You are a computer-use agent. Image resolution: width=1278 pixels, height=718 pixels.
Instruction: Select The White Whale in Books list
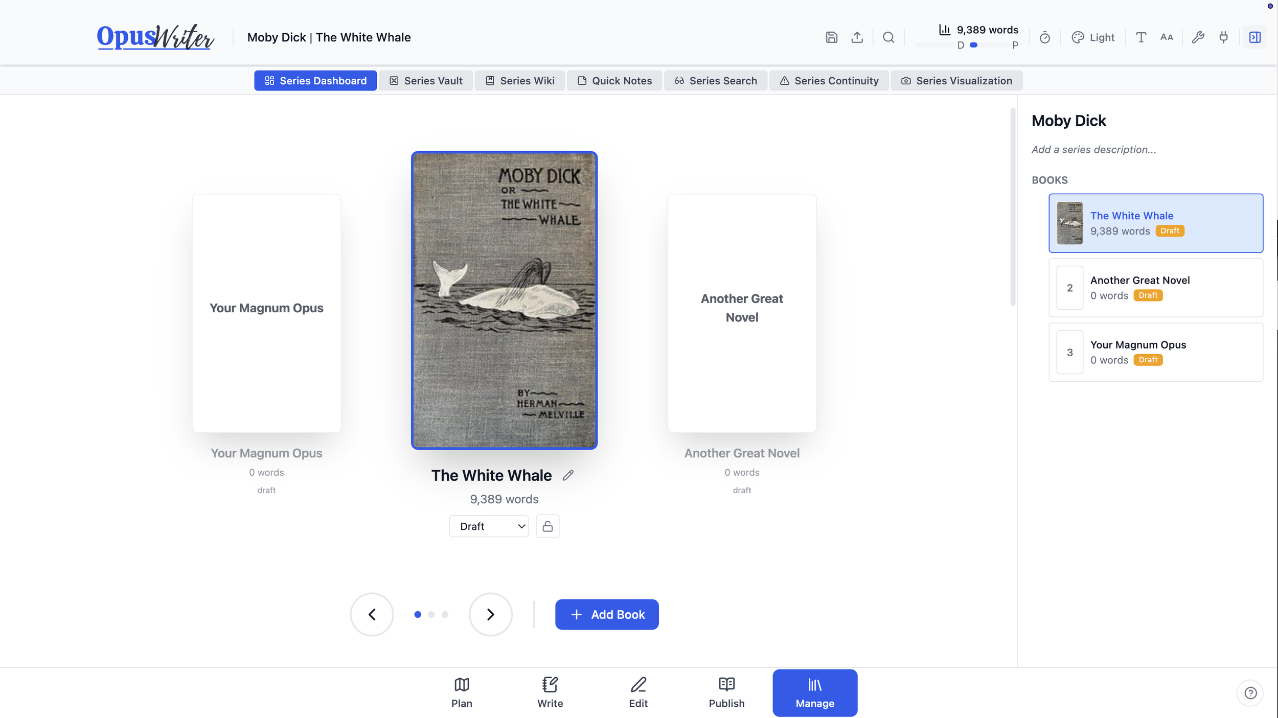[1156, 223]
